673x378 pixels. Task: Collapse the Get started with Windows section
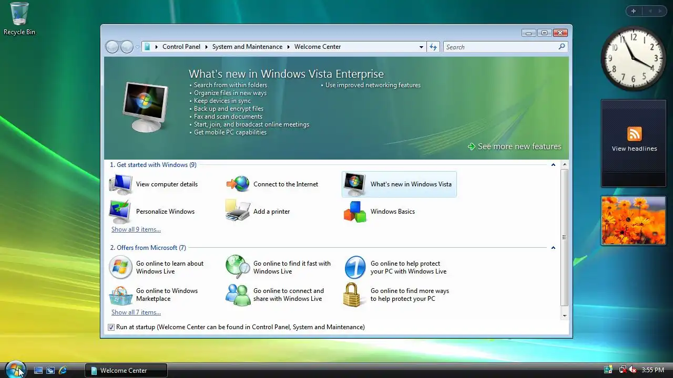pos(553,165)
